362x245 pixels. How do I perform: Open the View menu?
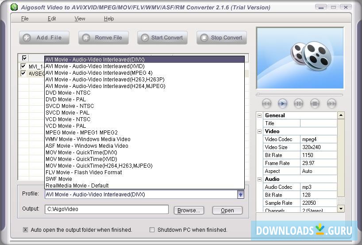pos(80,19)
